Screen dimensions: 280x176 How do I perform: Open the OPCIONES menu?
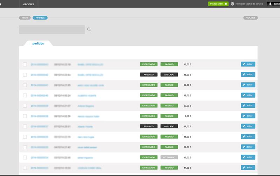(x=28, y=4)
